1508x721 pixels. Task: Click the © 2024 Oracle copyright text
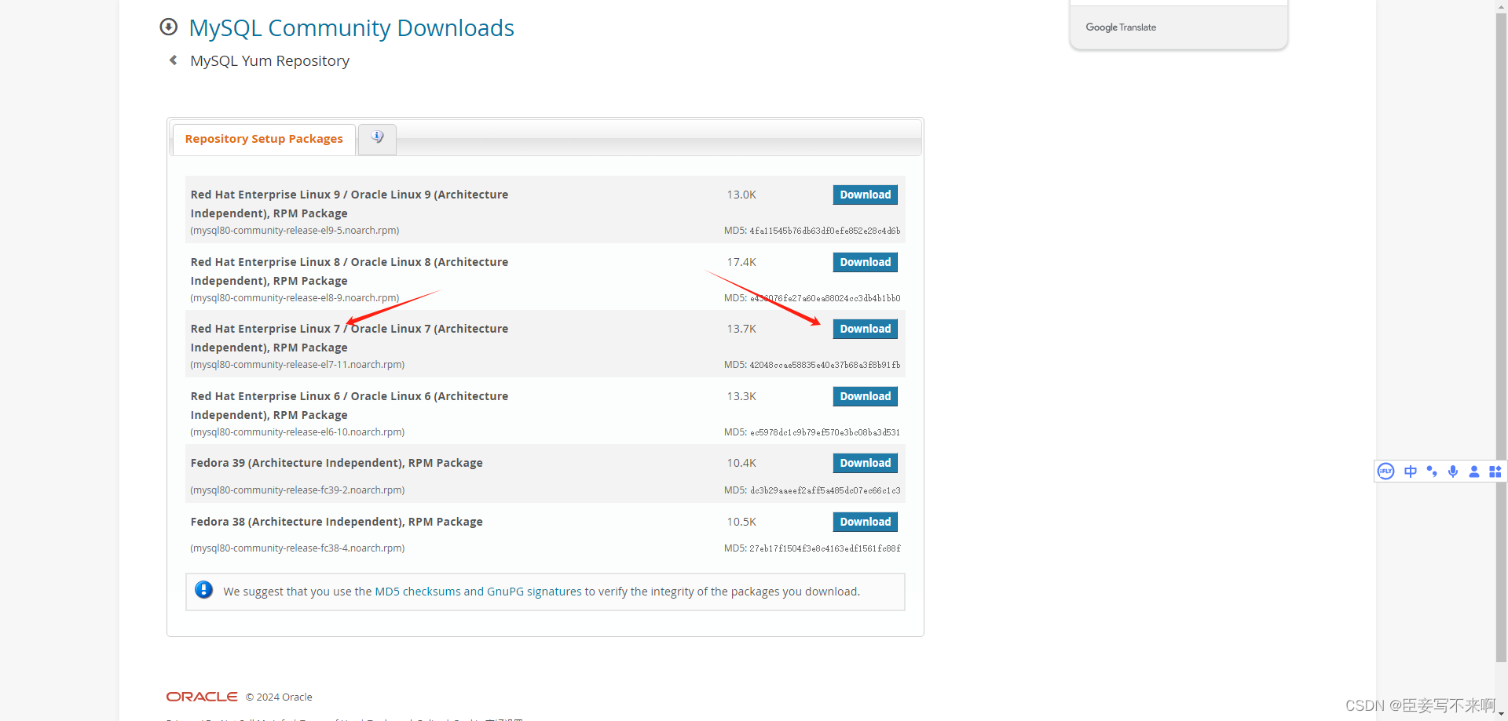coord(279,697)
